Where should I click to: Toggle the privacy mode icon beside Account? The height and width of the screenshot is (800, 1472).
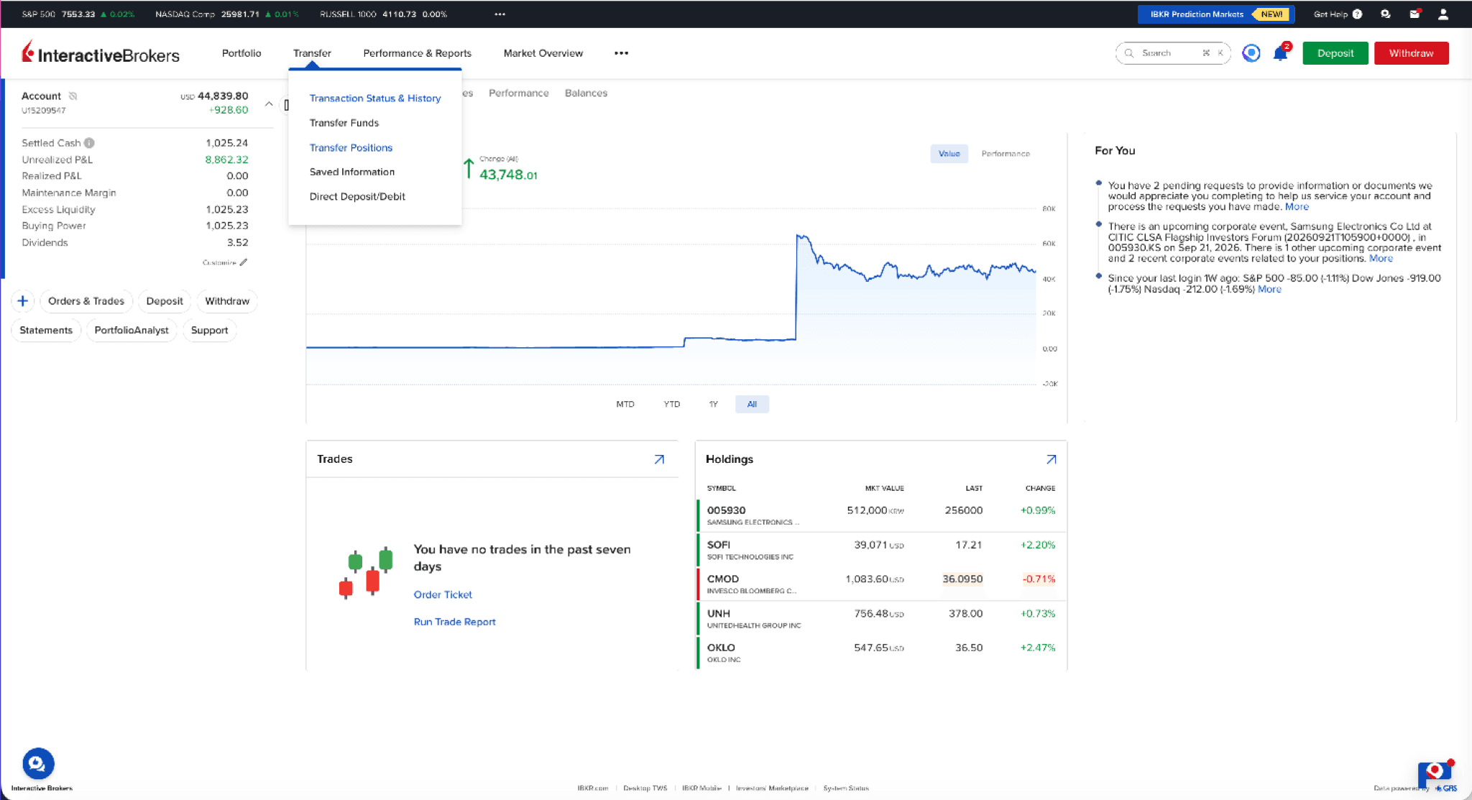pos(73,96)
